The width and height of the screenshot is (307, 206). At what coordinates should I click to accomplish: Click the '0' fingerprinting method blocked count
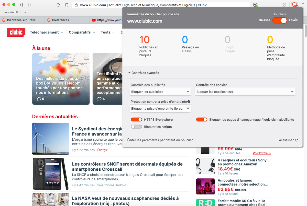click(x=270, y=40)
